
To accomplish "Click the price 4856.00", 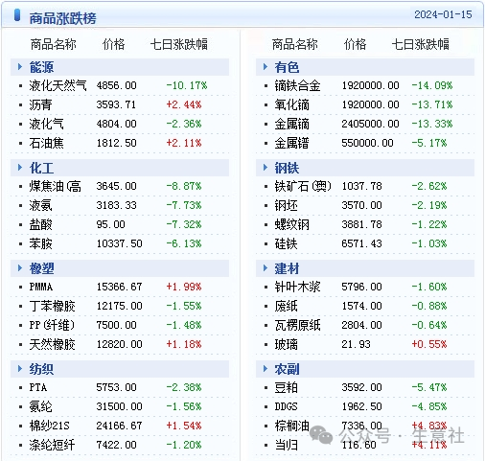I will [116, 85].
